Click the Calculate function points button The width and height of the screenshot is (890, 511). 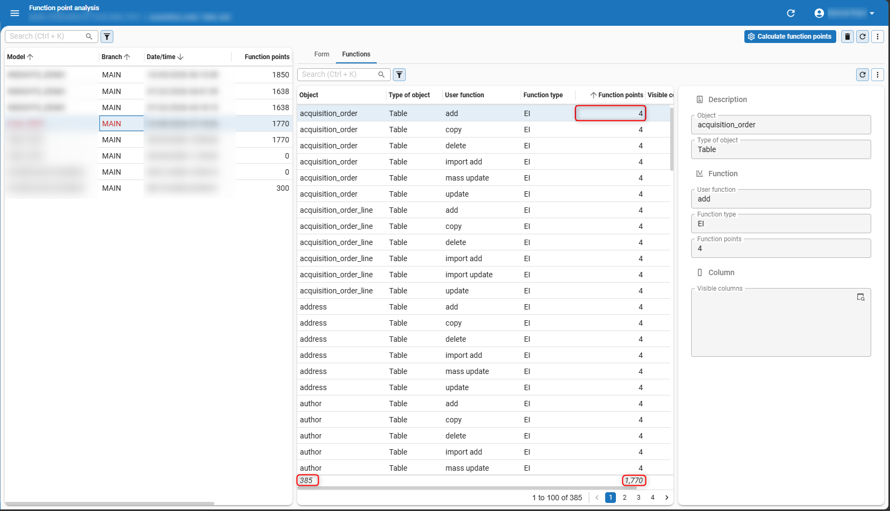pos(790,37)
